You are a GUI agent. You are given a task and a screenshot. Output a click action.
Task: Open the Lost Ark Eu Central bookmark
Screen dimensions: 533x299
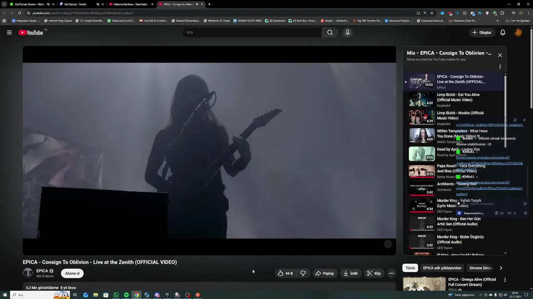coord(153,20)
